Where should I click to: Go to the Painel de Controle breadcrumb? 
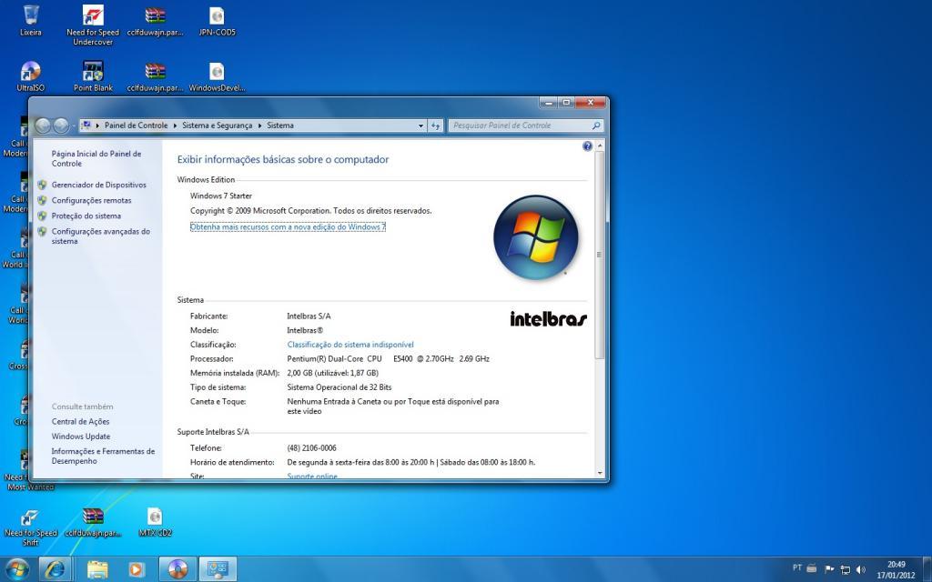[x=137, y=125]
